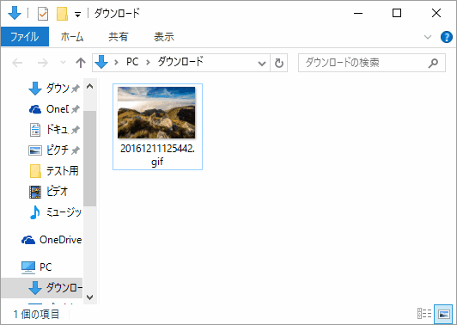Open the ビデオ item in sidebar

pos(49,192)
